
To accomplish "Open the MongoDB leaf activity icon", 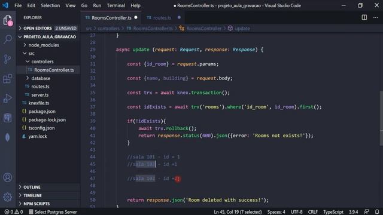I will (x=8, y=137).
